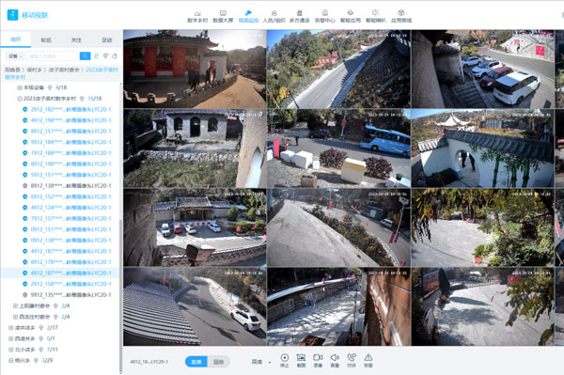Open the 高清 video quality dropdown
Image resolution: width=564 pixels, height=375 pixels.
pos(261,362)
